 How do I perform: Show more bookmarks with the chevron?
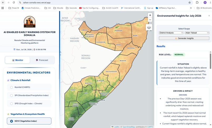click(x=191, y=8)
